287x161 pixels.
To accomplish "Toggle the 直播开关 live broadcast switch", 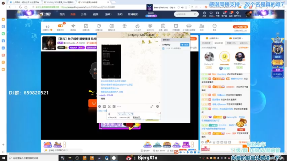I will tap(60, 26).
